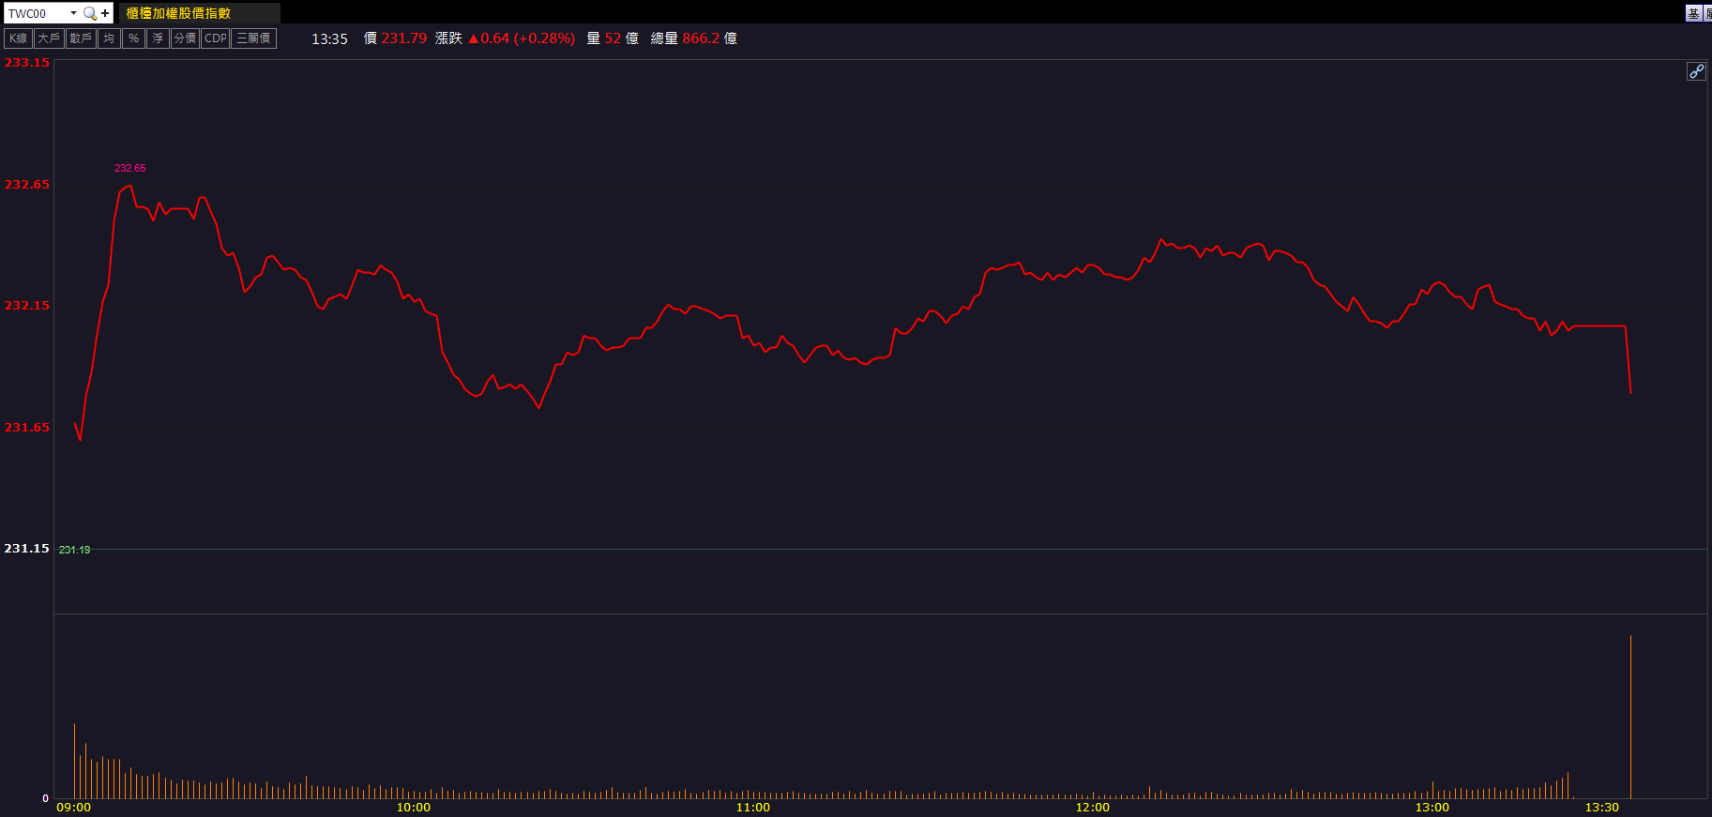
Task: Click the plus icon next to the search magnifier
Action: (x=105, y=13)
